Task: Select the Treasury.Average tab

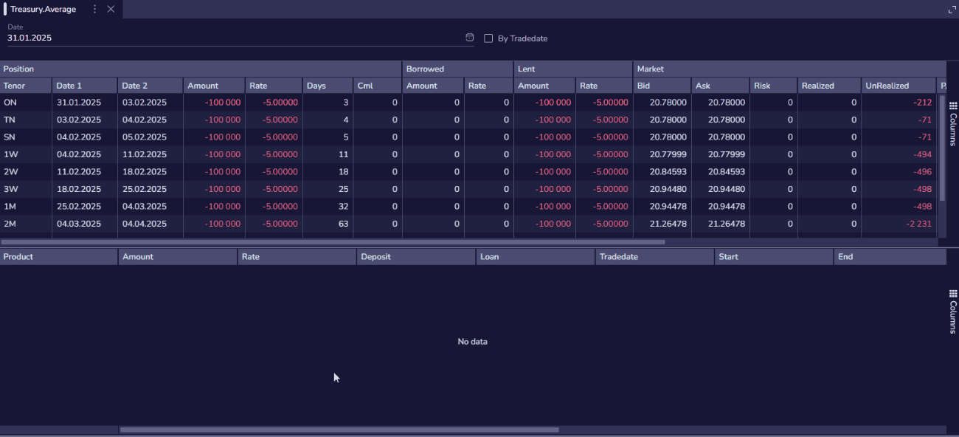Action: click(44, 9)
